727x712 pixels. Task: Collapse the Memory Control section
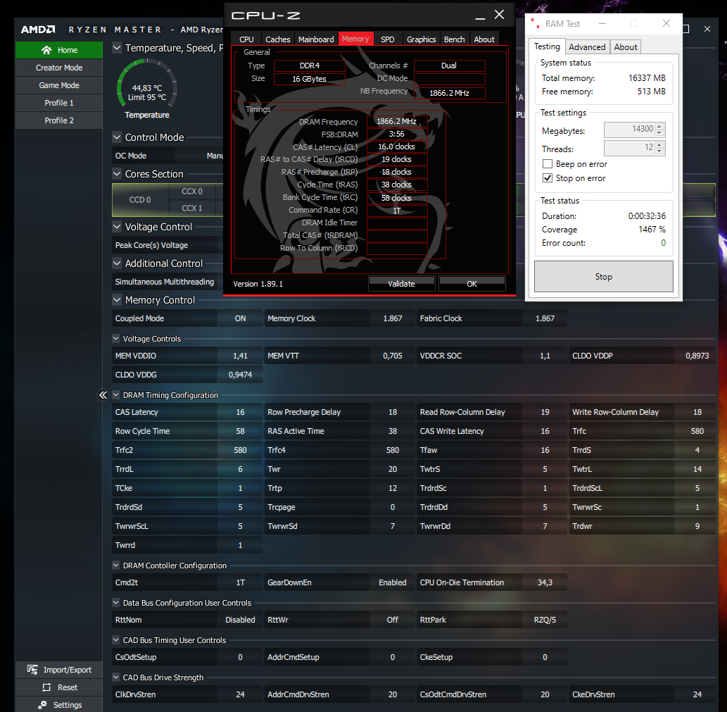(x=117, y=299)
